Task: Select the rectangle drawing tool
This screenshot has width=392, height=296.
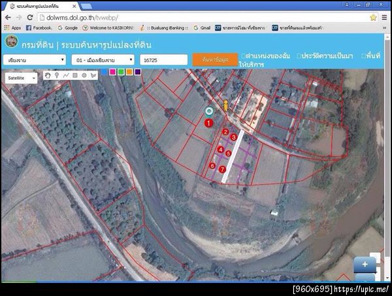Action: tap(74, 75)
